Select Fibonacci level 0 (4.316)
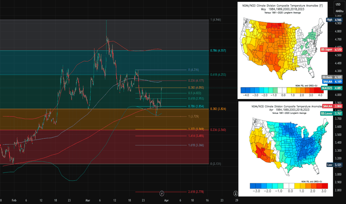Viewport: 346px width, 204px height. coord(193,70)
